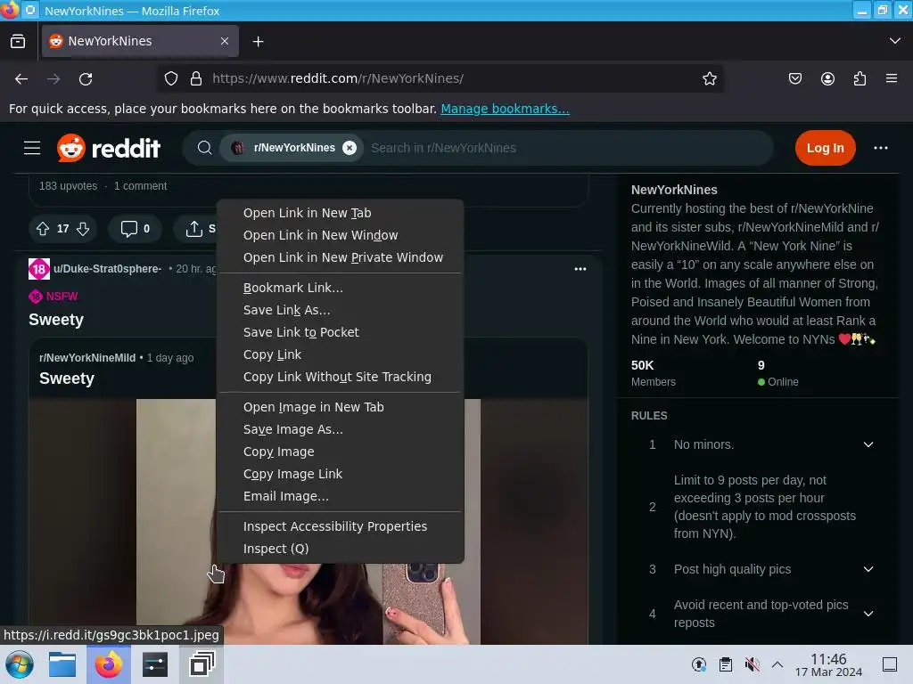Open the Firefox View tab-history icon
913x684 pixels.
pos(18,41)
